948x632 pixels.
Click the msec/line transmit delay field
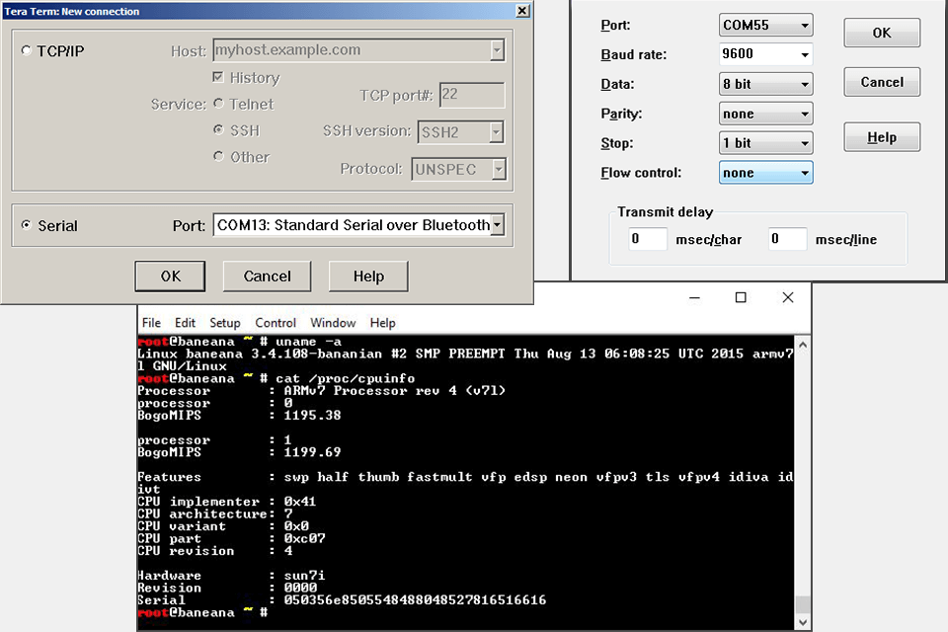point(787,239)
